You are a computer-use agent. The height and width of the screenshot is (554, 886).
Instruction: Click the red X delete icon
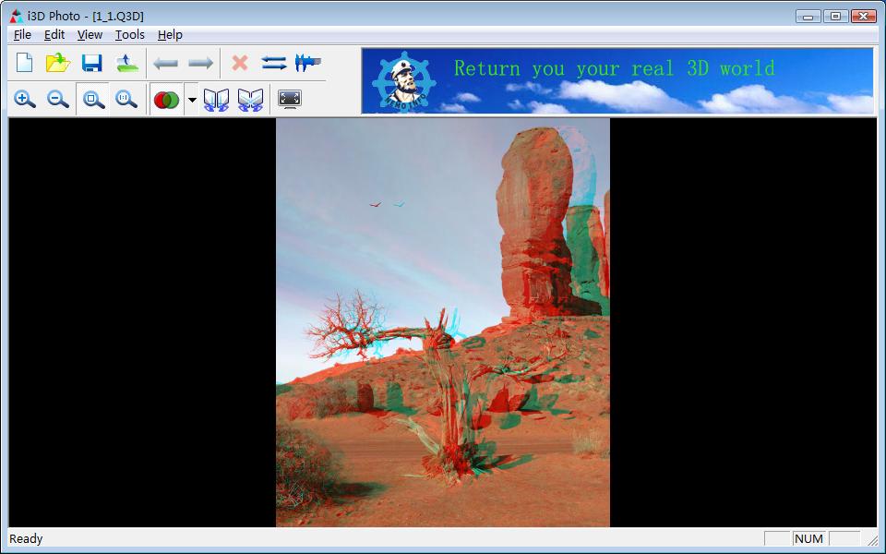coord(240,63)
